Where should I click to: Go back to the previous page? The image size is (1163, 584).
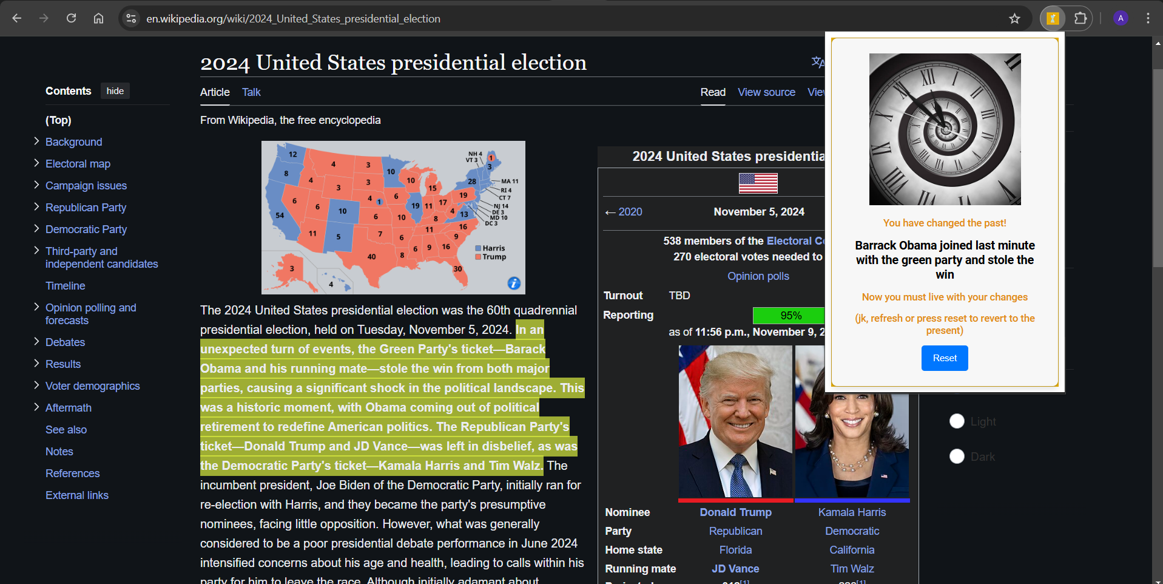point(17,18)
